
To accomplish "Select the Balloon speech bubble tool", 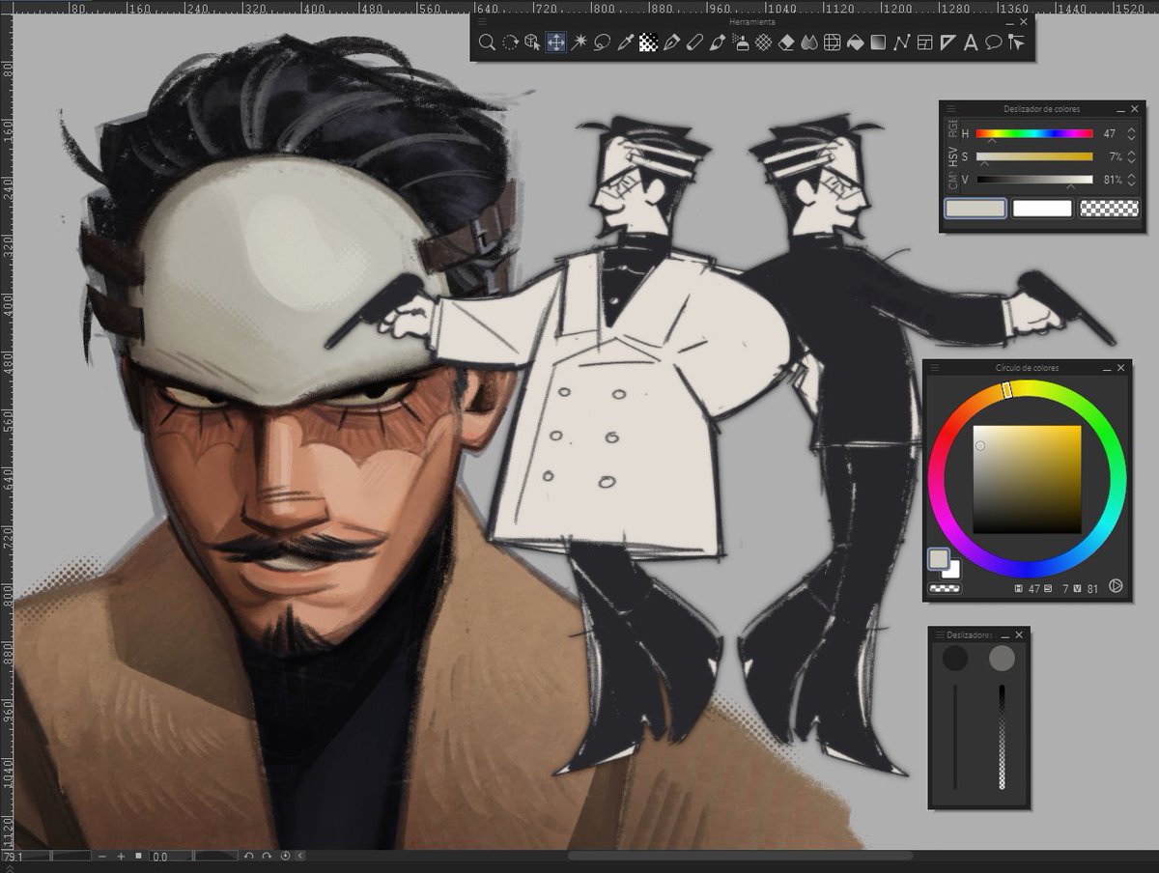I will (993, 42).
